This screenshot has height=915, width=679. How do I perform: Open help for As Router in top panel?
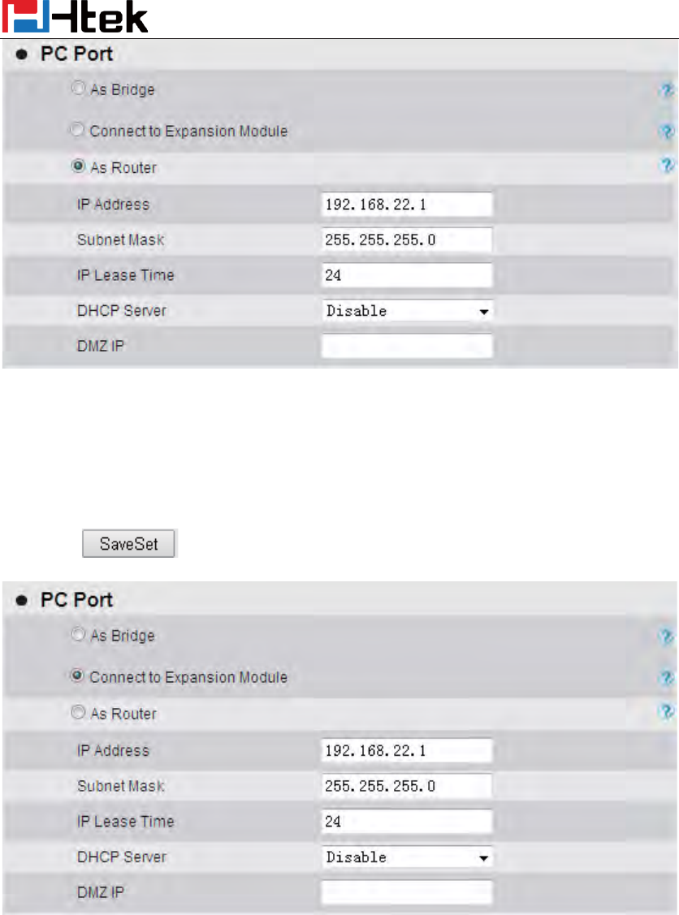pos(667,166)
